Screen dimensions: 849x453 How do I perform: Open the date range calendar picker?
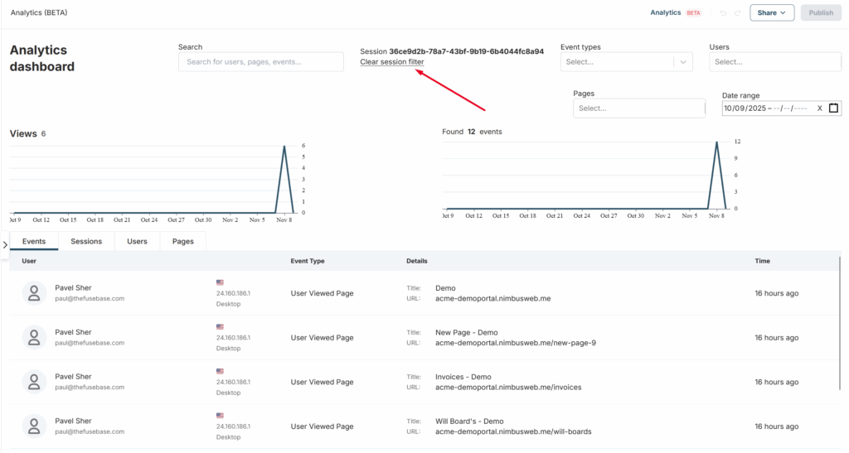coord(833,108)
